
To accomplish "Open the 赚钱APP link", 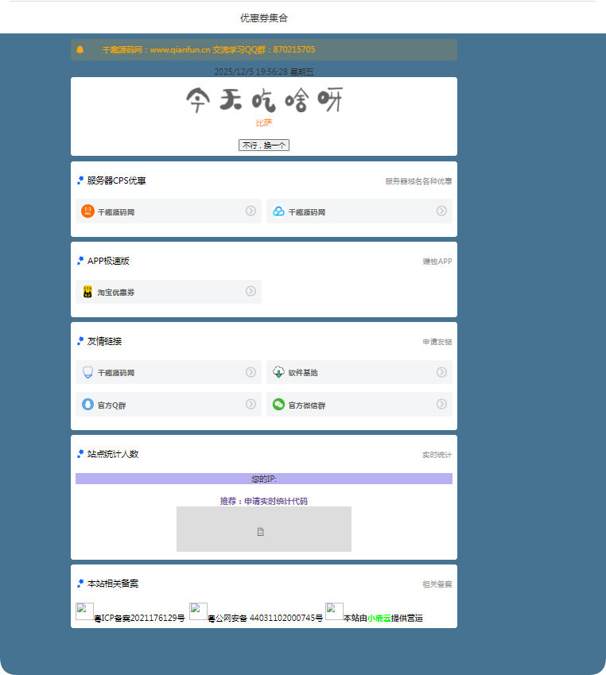I will [437, 262].
